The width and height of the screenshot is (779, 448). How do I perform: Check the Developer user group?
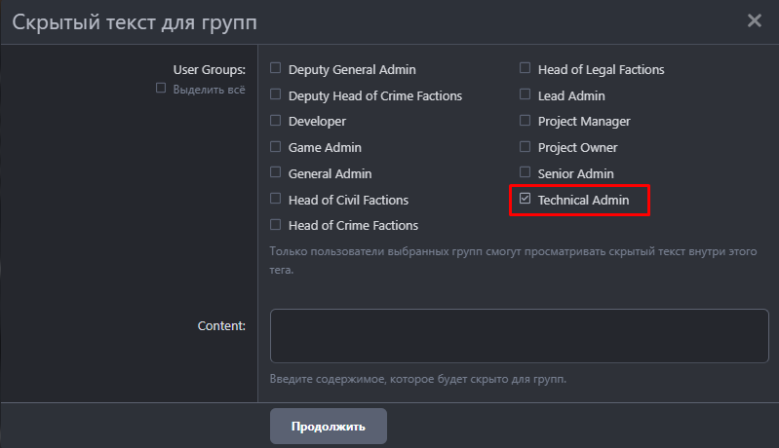point(276,121)
